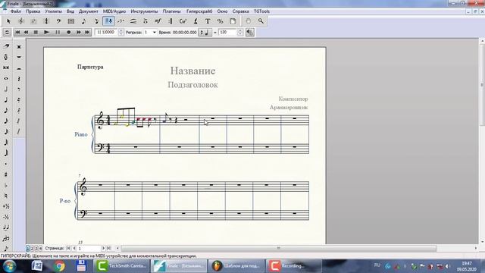The height and width of the screenshot is (273, 485).
Task: Select quarter note in Simple Entry palette
Action: click(6, 99)
